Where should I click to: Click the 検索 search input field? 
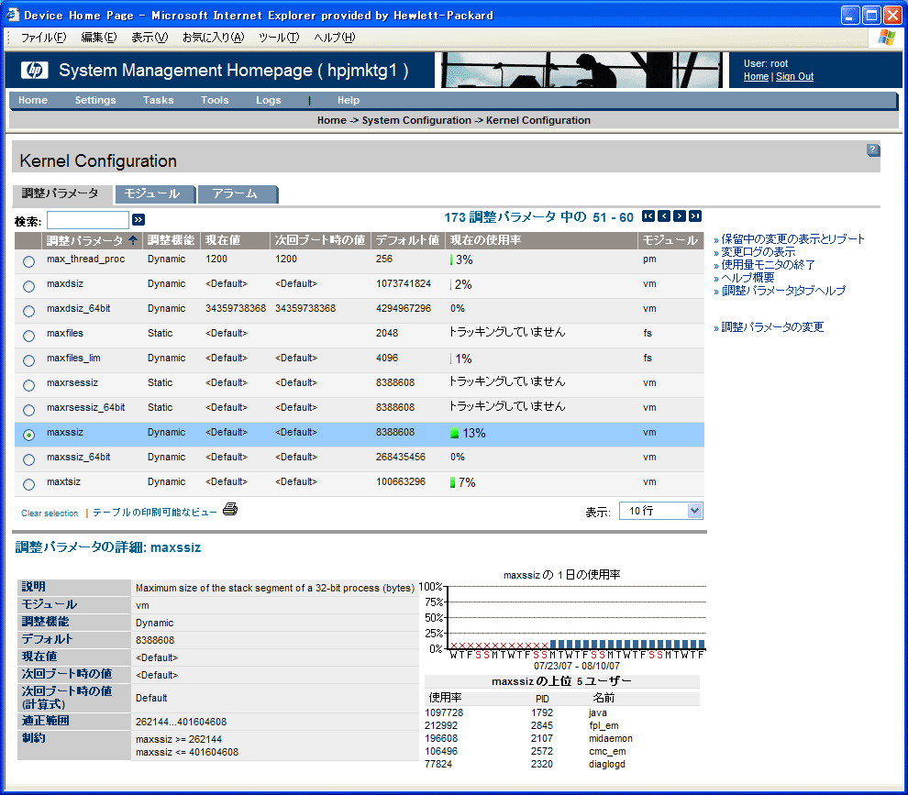point(87,220)
